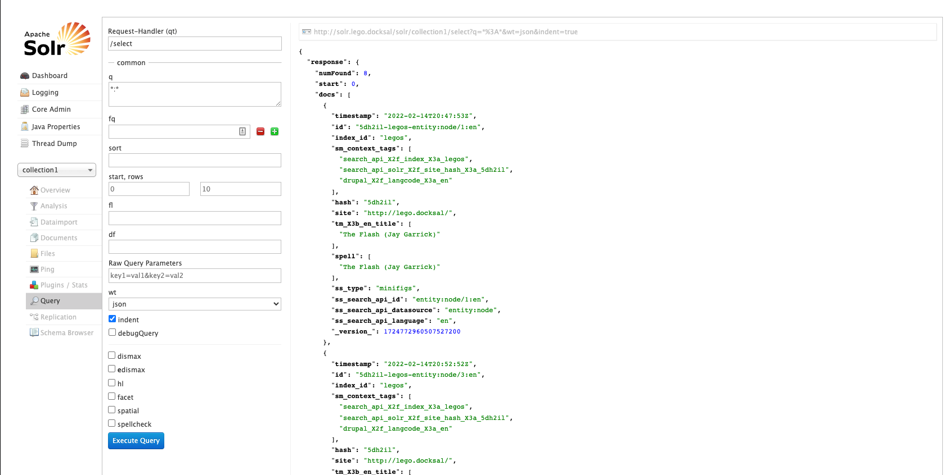Viewport: 944px width, 475px height.
Task: Open the Replication link
Action: [59, 317]
